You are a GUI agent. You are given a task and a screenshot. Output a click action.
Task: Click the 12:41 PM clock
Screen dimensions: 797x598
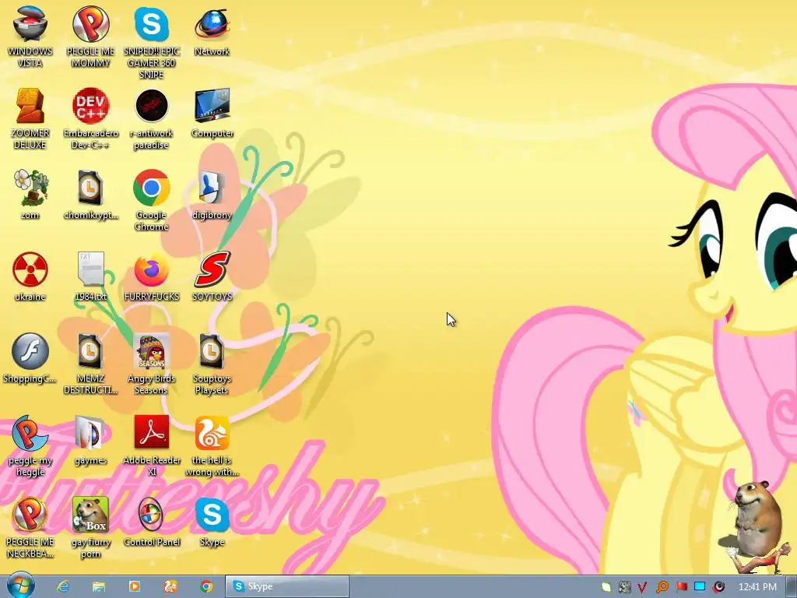(757, 587)
